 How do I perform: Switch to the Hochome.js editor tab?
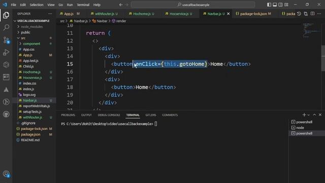[x=142, y=14]
